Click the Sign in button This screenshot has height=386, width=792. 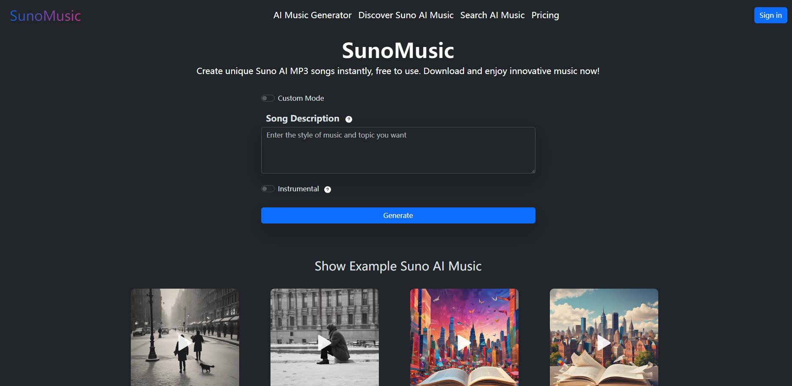click(770, 15)
